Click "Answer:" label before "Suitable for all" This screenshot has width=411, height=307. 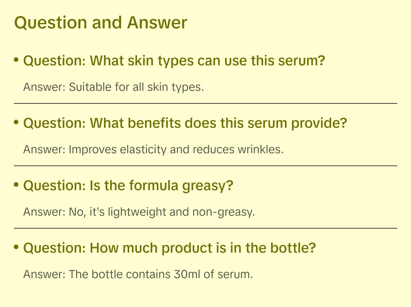click(x=44, y=87)
